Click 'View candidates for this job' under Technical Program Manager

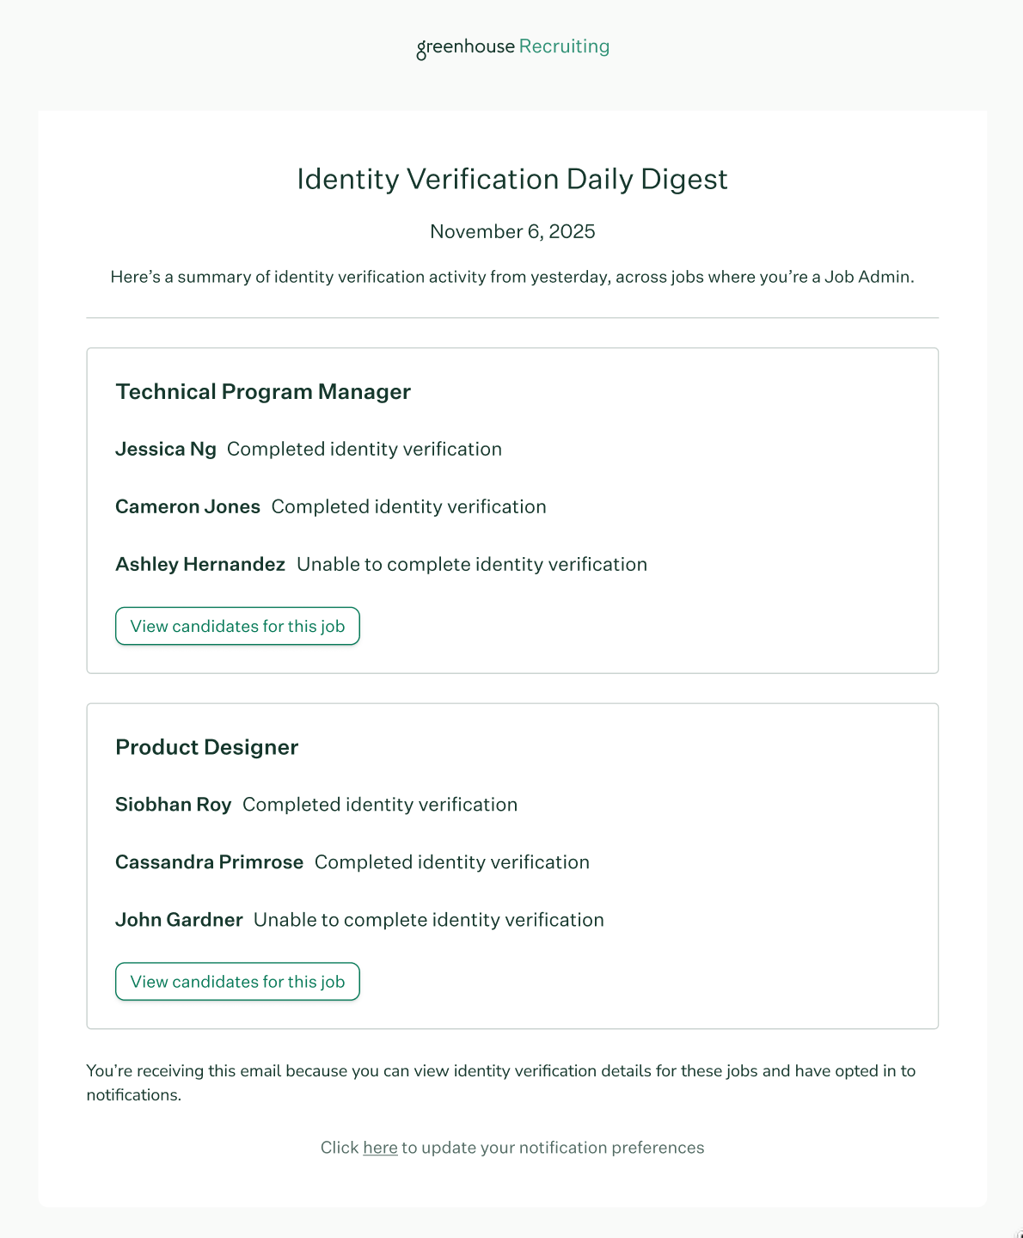(237, 626)
